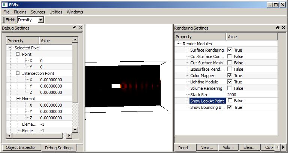Enable the Cut-Surface Contour checkbox
This screenshot has width=288, height=153.
pyautogui.click(x=230, y=56)
